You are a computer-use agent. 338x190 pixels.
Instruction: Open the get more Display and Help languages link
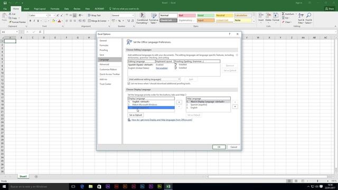[x=162, y=120]
